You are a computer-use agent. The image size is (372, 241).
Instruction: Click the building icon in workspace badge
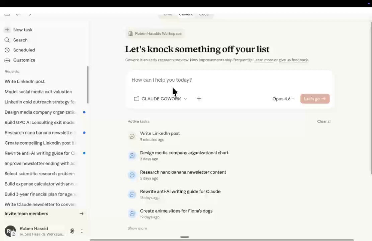tap(131, 33)
